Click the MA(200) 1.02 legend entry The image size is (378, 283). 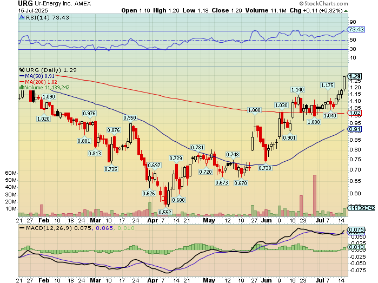38,82
